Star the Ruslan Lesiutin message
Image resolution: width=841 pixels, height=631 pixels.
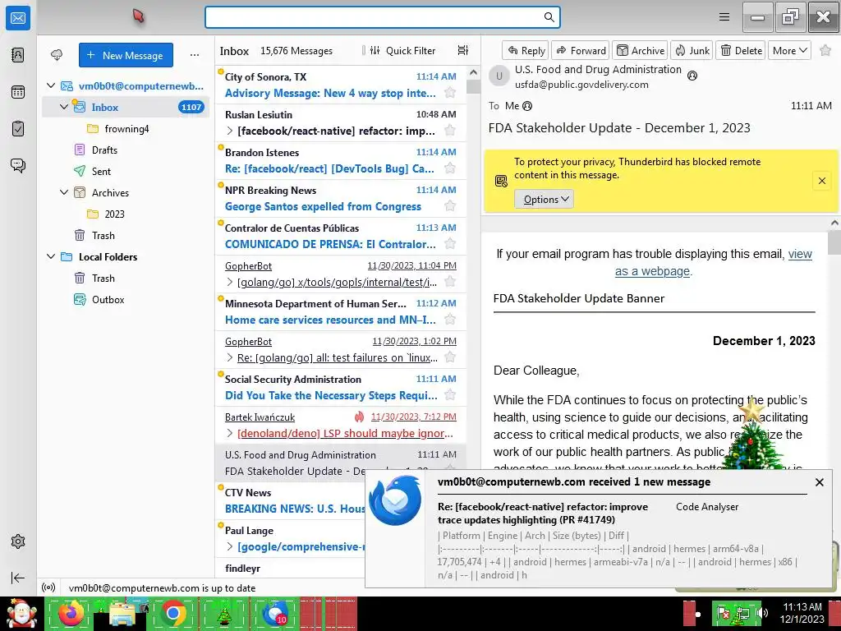[450, 131]
